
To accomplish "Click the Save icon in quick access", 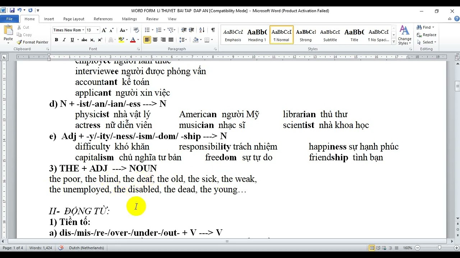I will point(12,10).
